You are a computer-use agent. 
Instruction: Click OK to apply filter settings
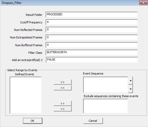coord(33,121)
